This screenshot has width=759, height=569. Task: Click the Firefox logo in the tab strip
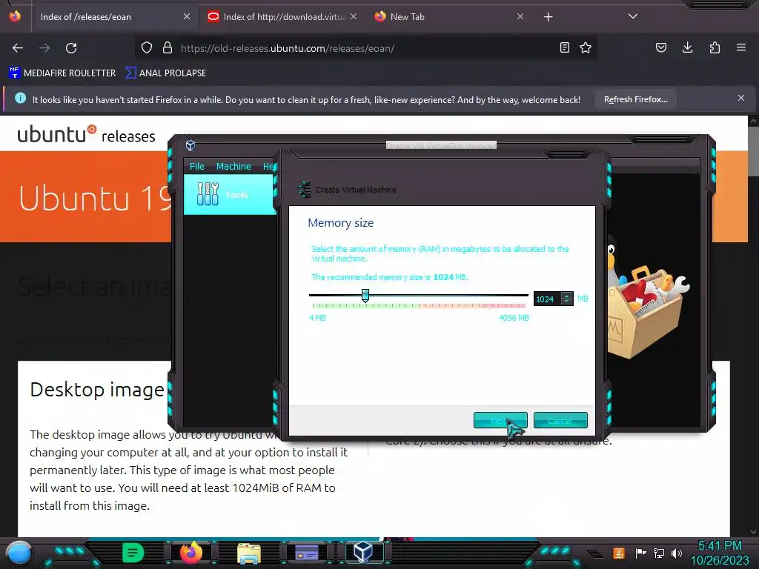pos(15,16)
